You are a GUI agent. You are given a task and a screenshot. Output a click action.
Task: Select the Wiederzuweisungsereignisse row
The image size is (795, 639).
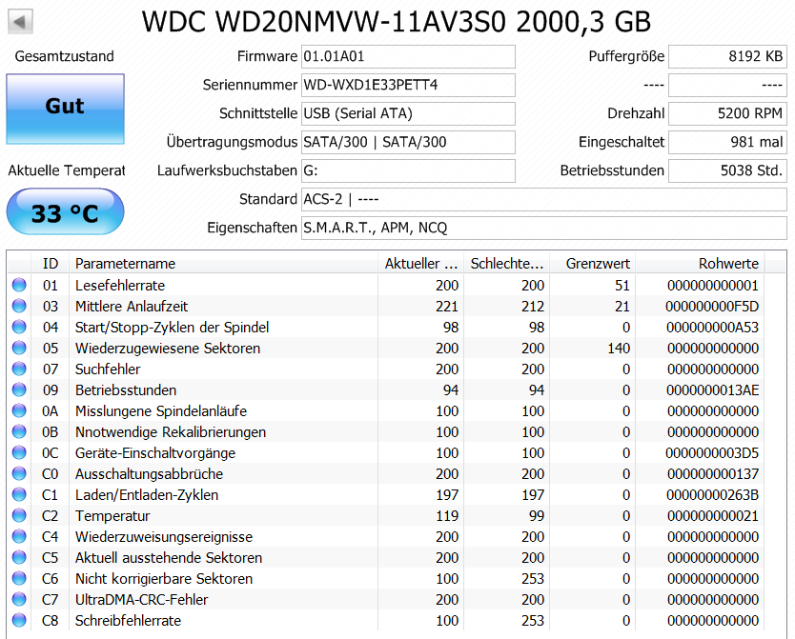point(387,536)
